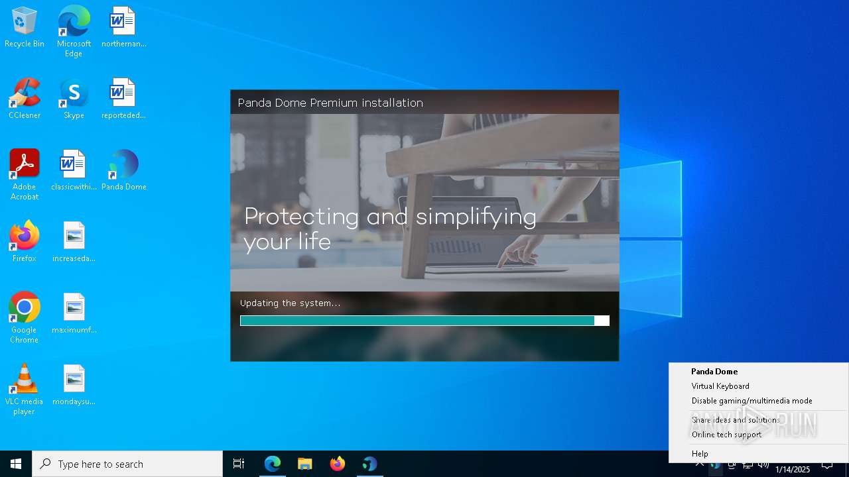Image resolution: width=849 pixels, height=477 pixels.
Task: Click the 1/14/2025 date on the taskbar
Action: pos(793,469)
